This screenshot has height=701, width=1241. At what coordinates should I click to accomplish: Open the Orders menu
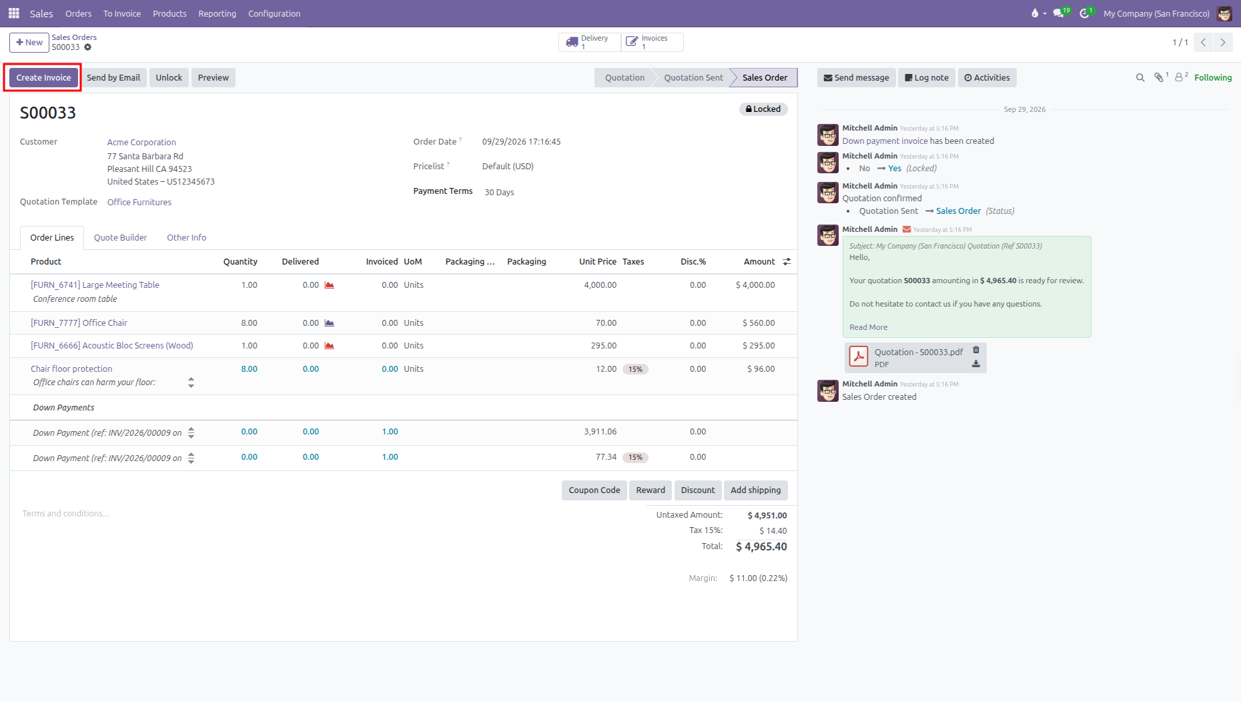78,13
